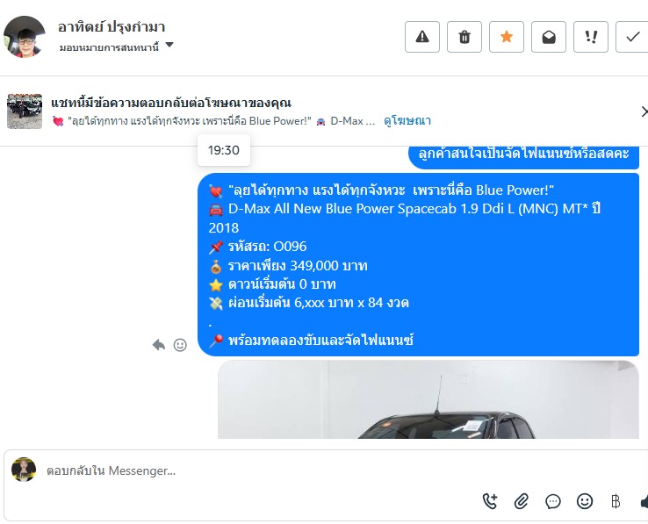
Task: Click the priority exclamation marks icon
Action: 591,37
